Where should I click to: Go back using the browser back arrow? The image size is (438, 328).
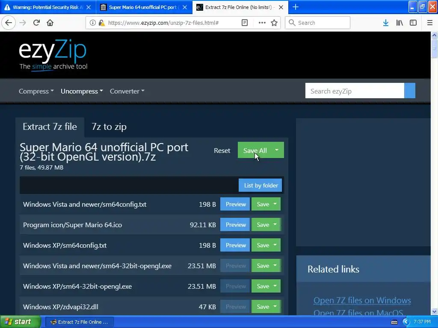click(x=9, y=23)
